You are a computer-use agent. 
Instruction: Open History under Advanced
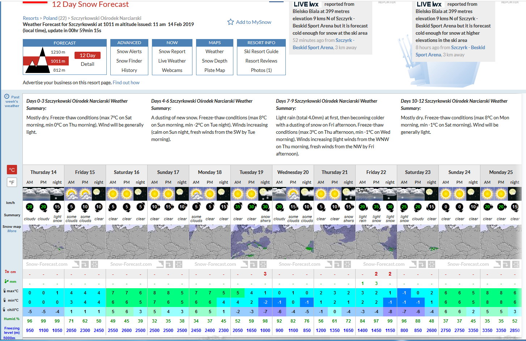pos(129,70)
